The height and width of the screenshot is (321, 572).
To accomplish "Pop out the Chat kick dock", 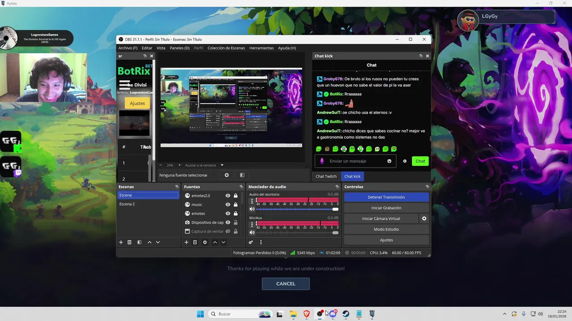I will click(421, 56).
